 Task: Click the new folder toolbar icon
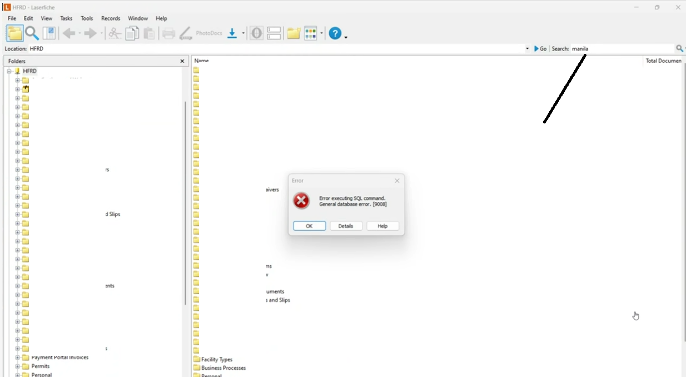[294, 33]
